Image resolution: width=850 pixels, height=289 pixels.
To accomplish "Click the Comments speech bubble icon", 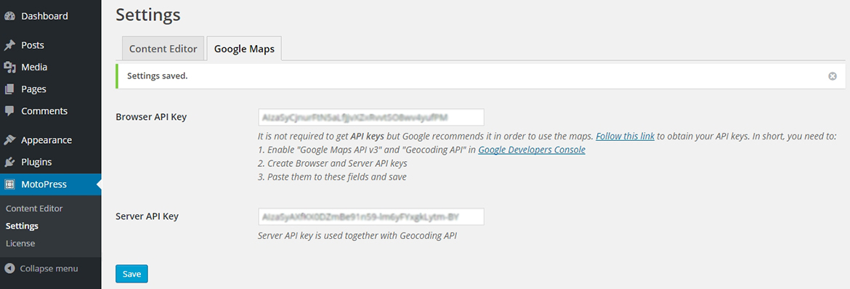I will [x=9, y=110].
